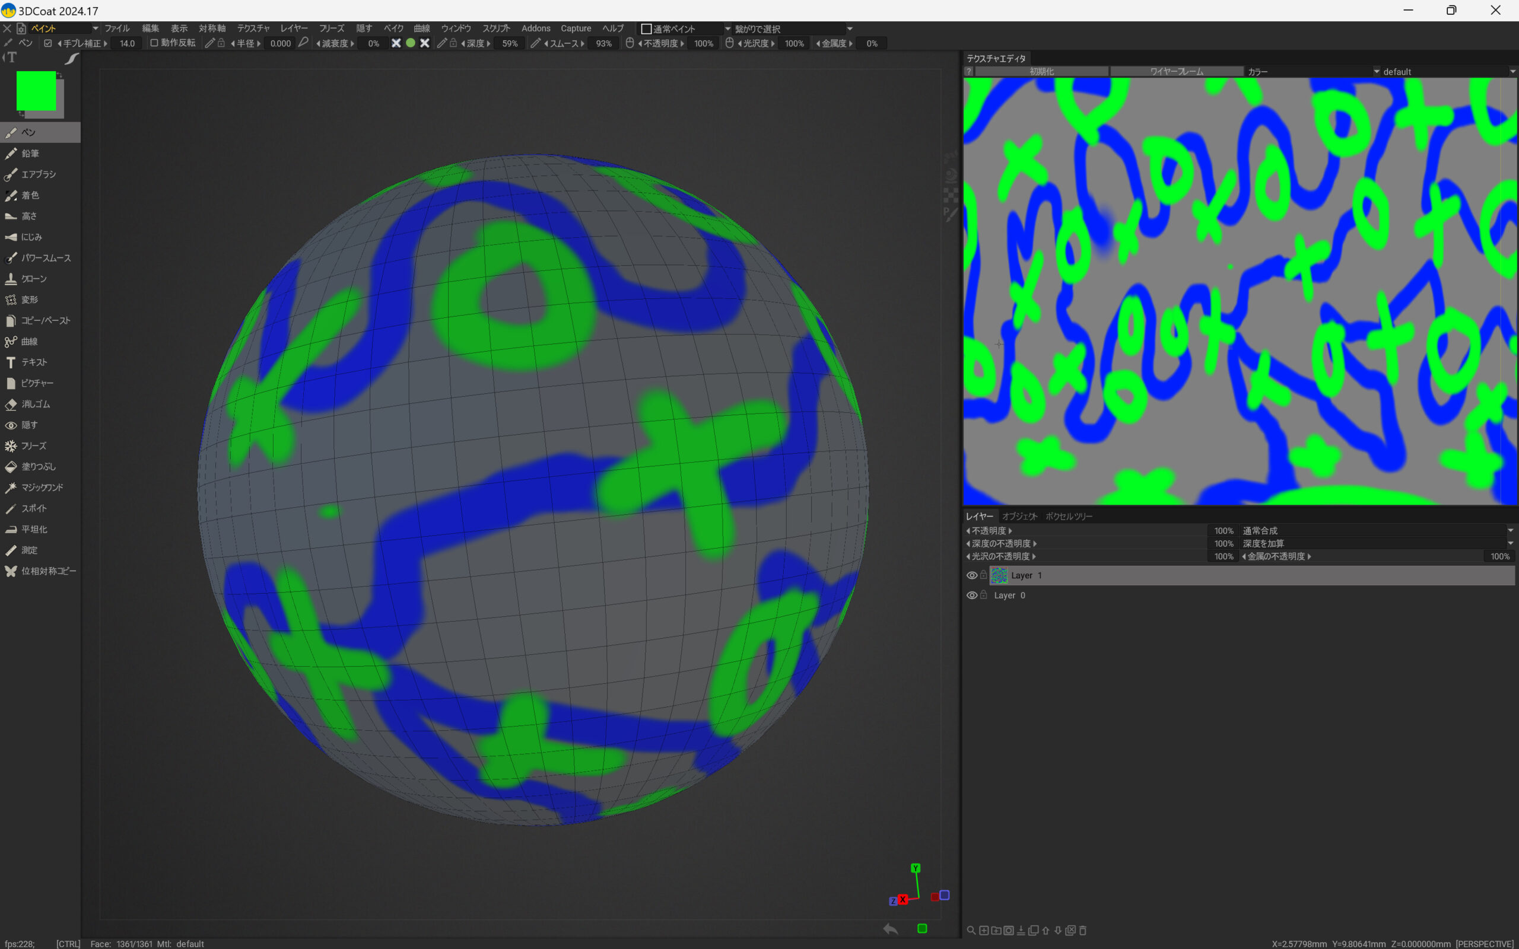Select the マジックワンド magic wand tool

[42, 488]
